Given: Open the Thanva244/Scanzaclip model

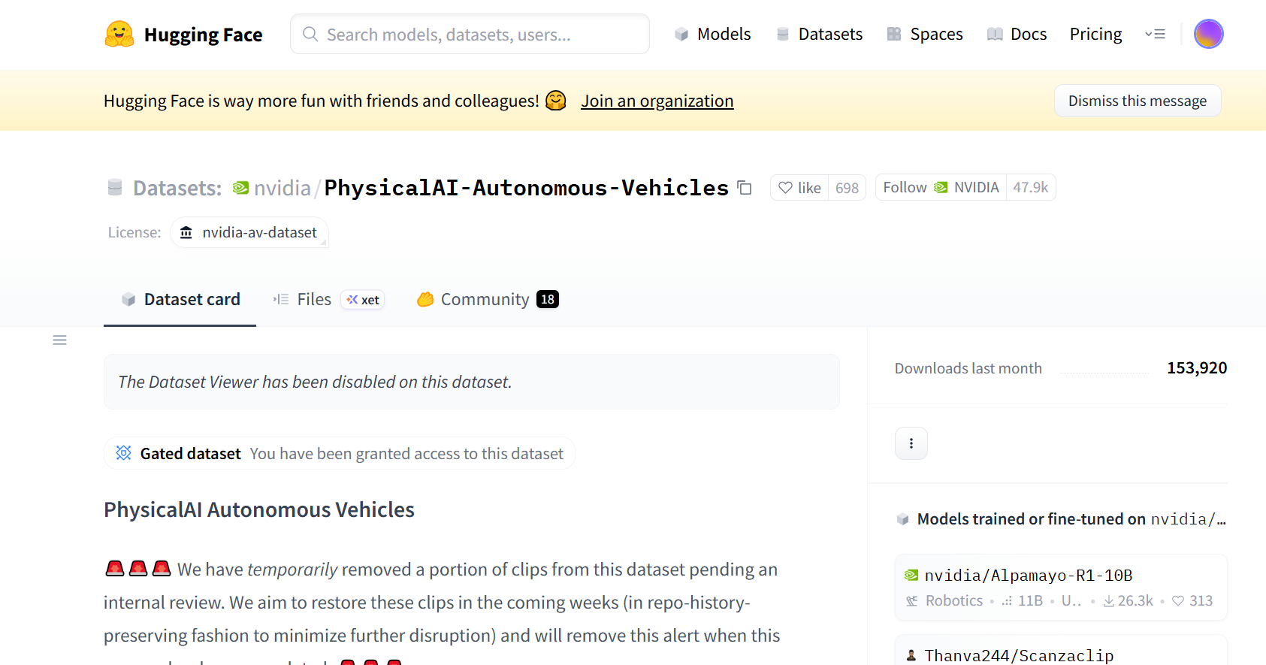Looking at the screenshot, I should tap(1019, 655).
